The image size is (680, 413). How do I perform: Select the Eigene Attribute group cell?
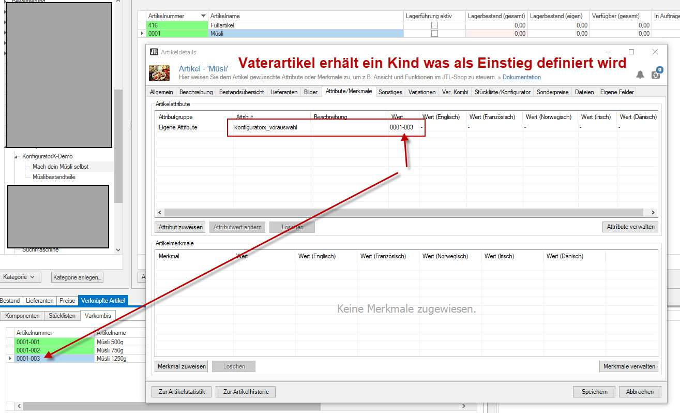(194, 127)
